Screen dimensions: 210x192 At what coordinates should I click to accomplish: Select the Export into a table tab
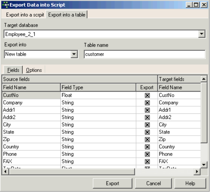(x=67, y=15)
